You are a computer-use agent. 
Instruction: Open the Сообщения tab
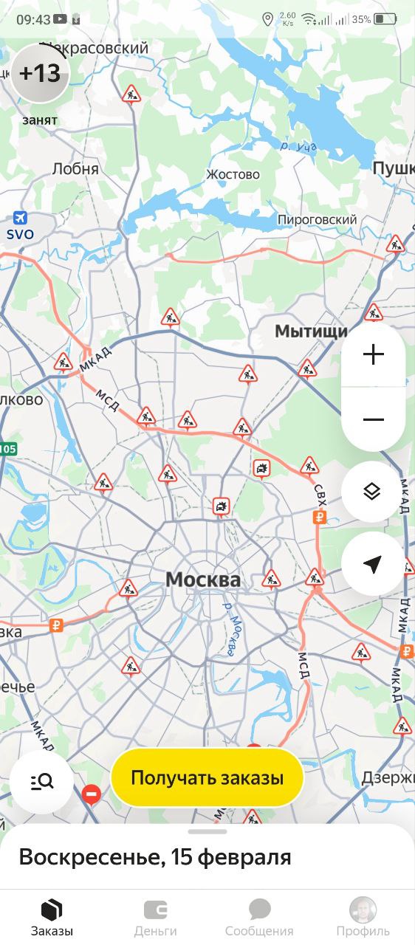coord(259,918)
